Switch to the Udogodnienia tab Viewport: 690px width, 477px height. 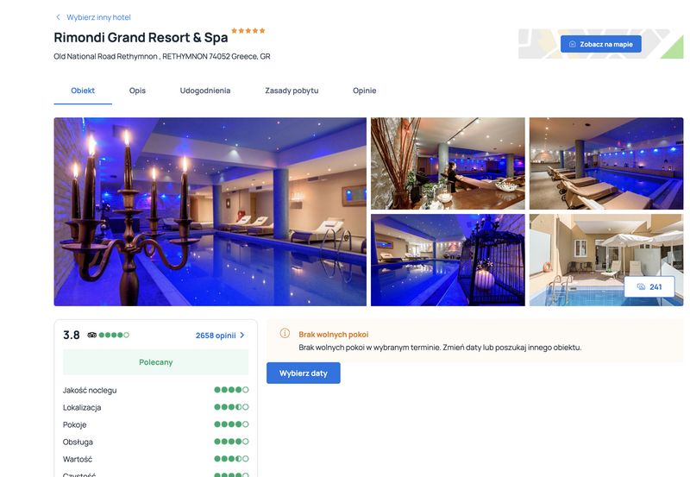205,91
